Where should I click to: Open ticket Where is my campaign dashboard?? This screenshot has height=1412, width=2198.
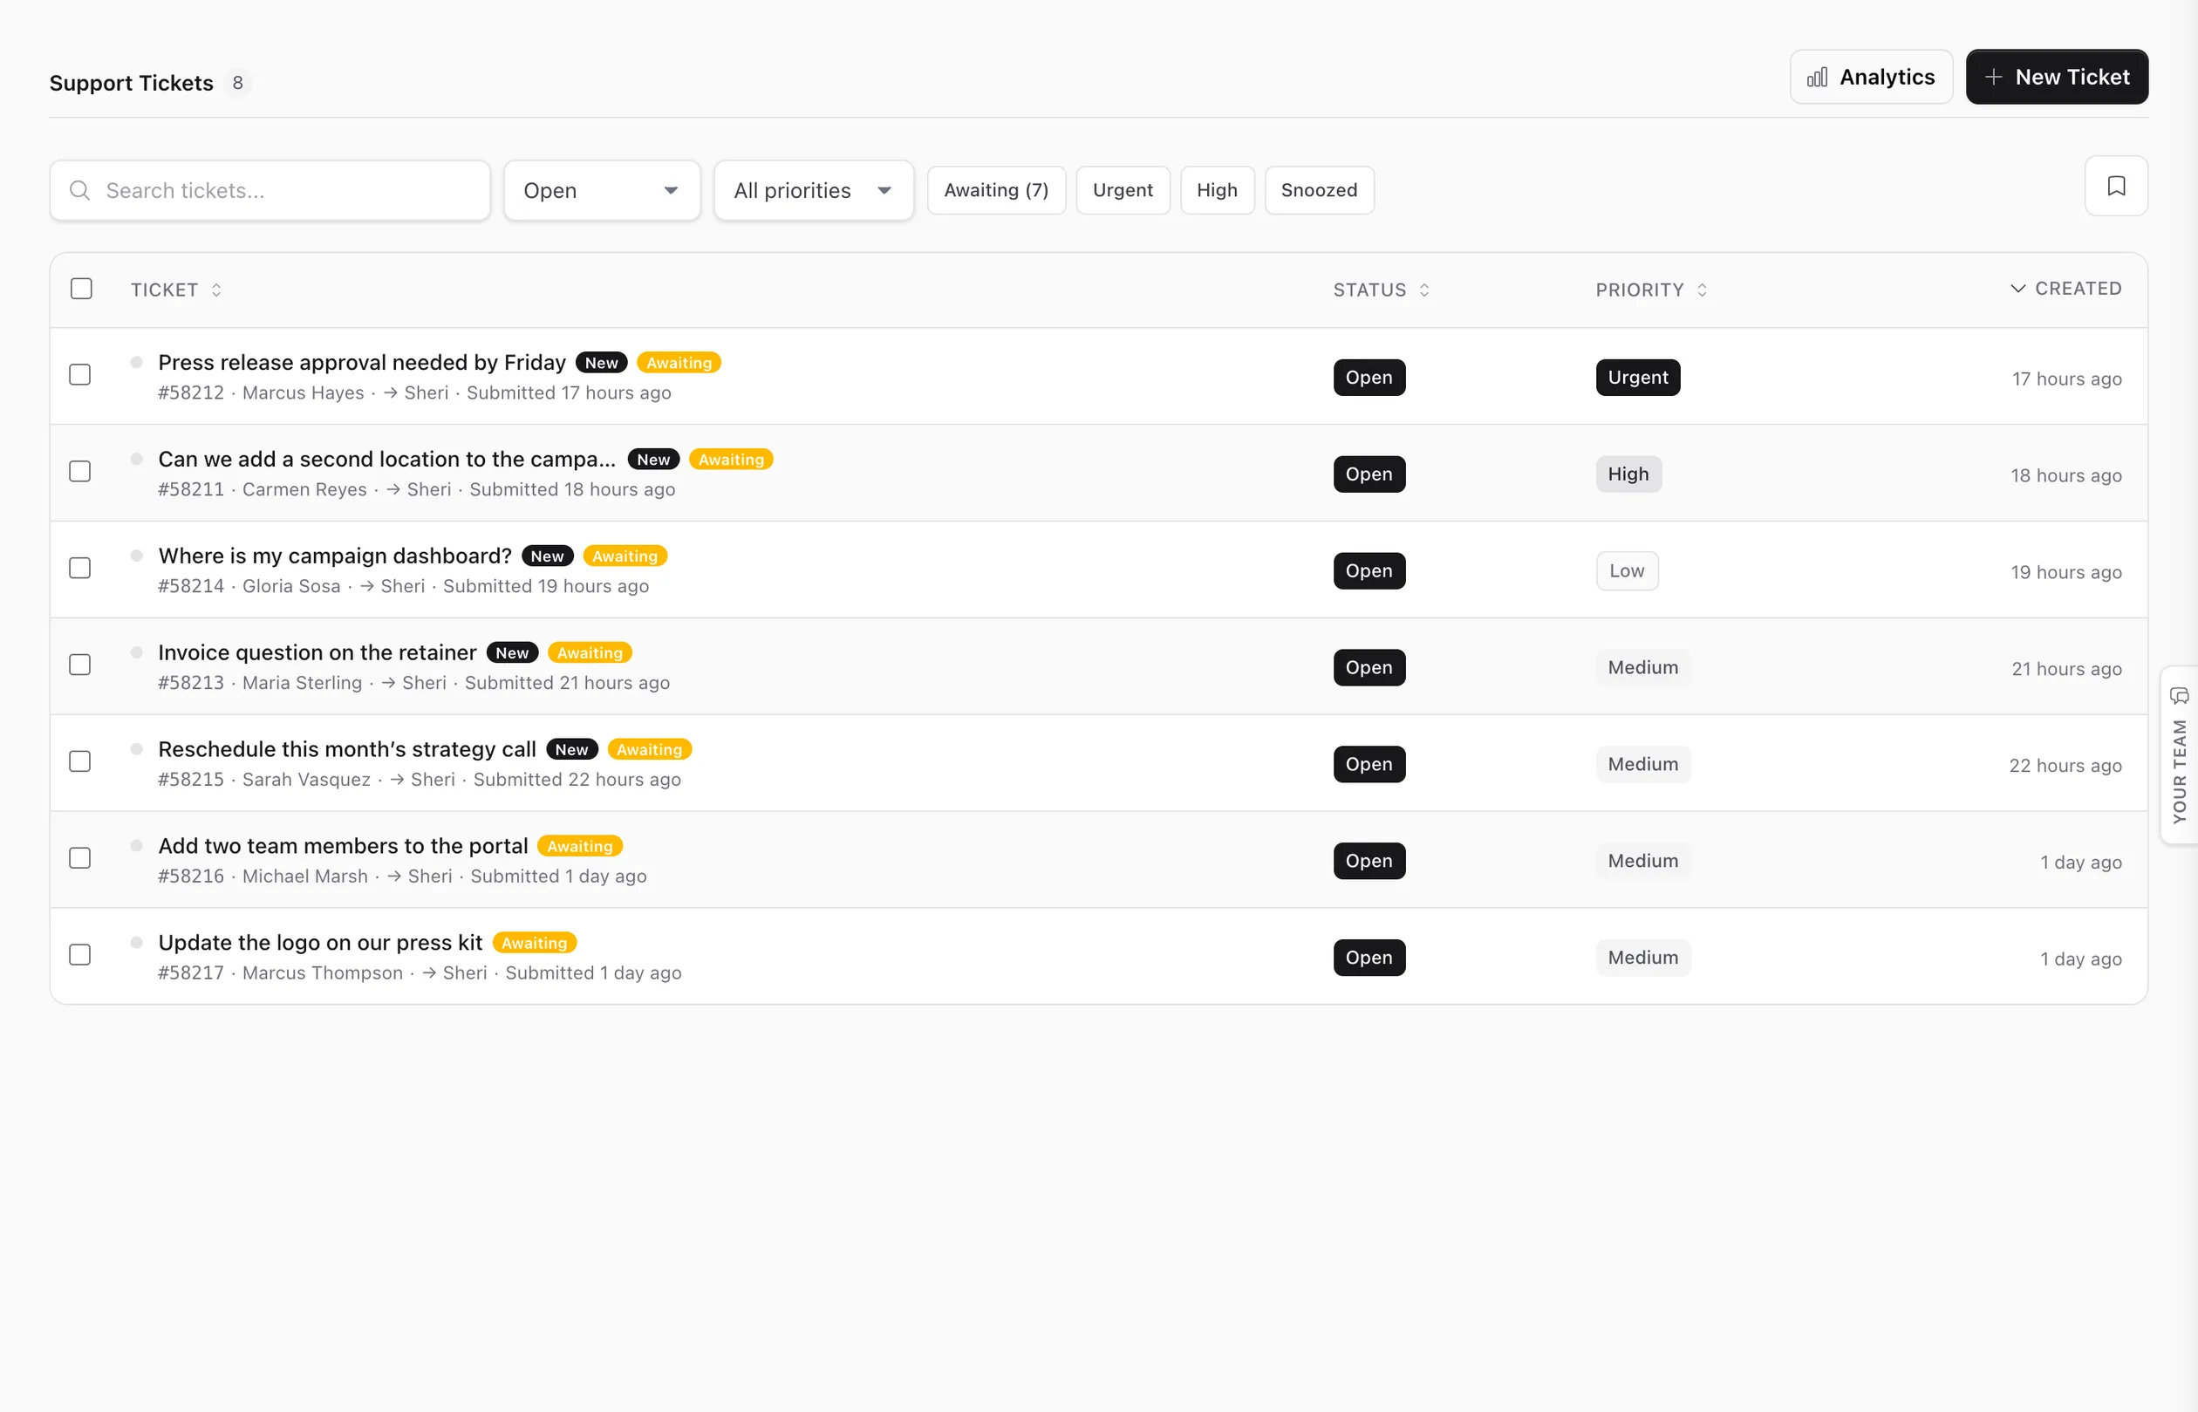coord(335,556)
